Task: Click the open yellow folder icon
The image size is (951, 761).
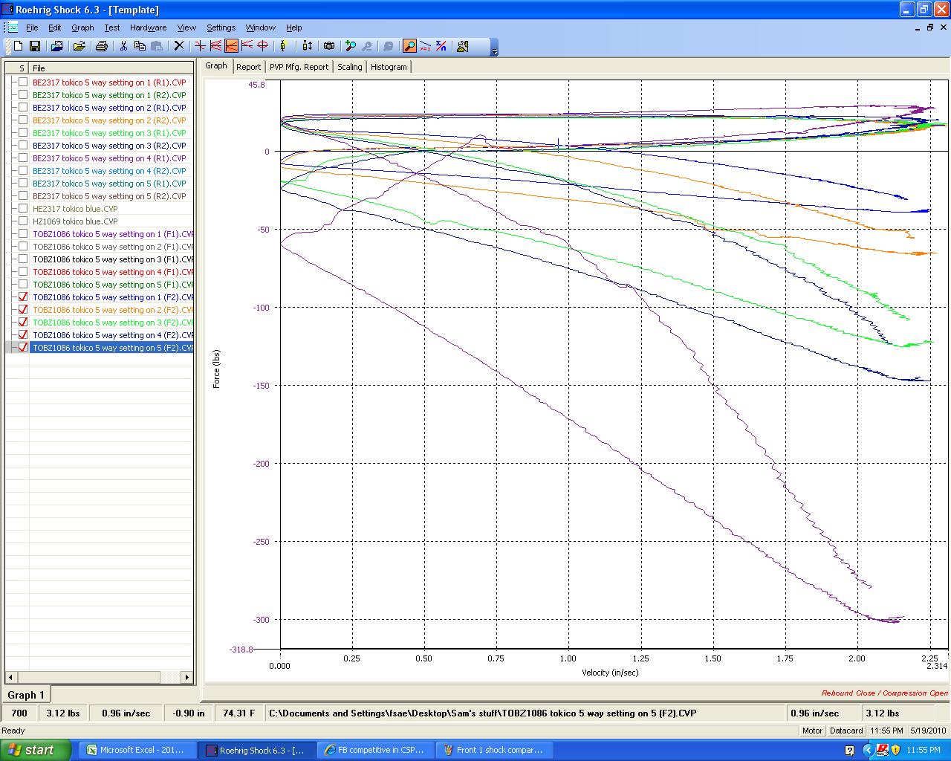Action: pos(79,46)
